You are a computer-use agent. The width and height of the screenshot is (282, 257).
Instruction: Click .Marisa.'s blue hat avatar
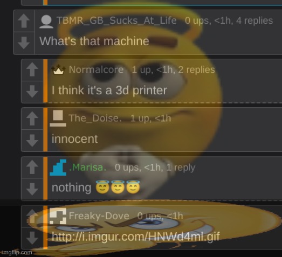tap(58, 168)
